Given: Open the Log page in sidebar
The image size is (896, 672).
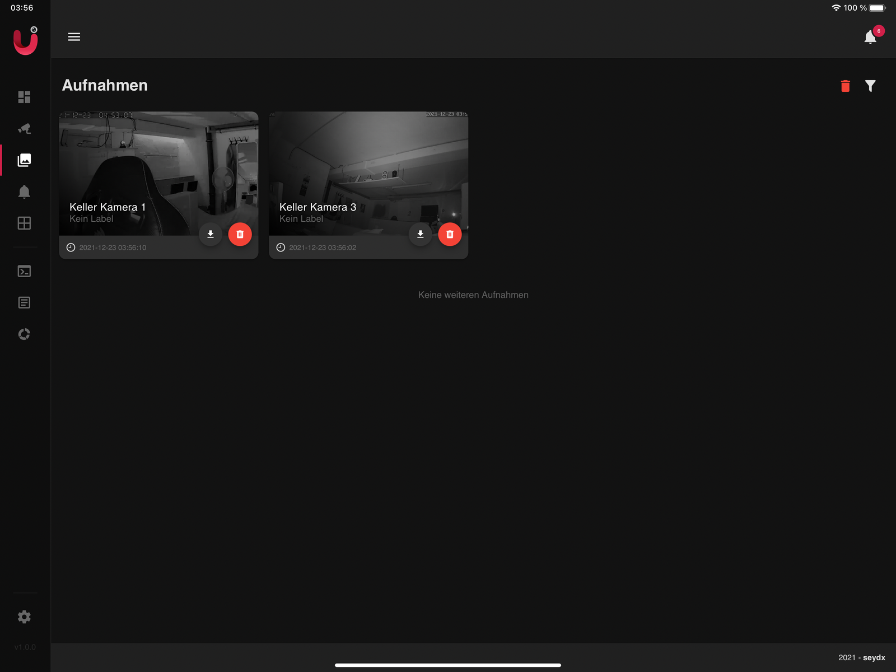Looking at the screenshot, I should (24, 303).
